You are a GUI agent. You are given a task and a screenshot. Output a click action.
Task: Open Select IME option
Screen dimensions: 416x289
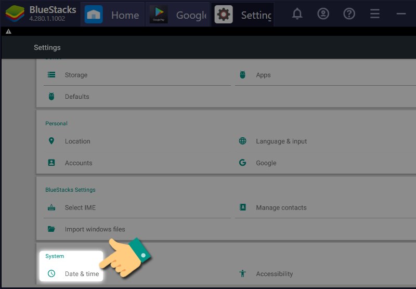point(137,207)
